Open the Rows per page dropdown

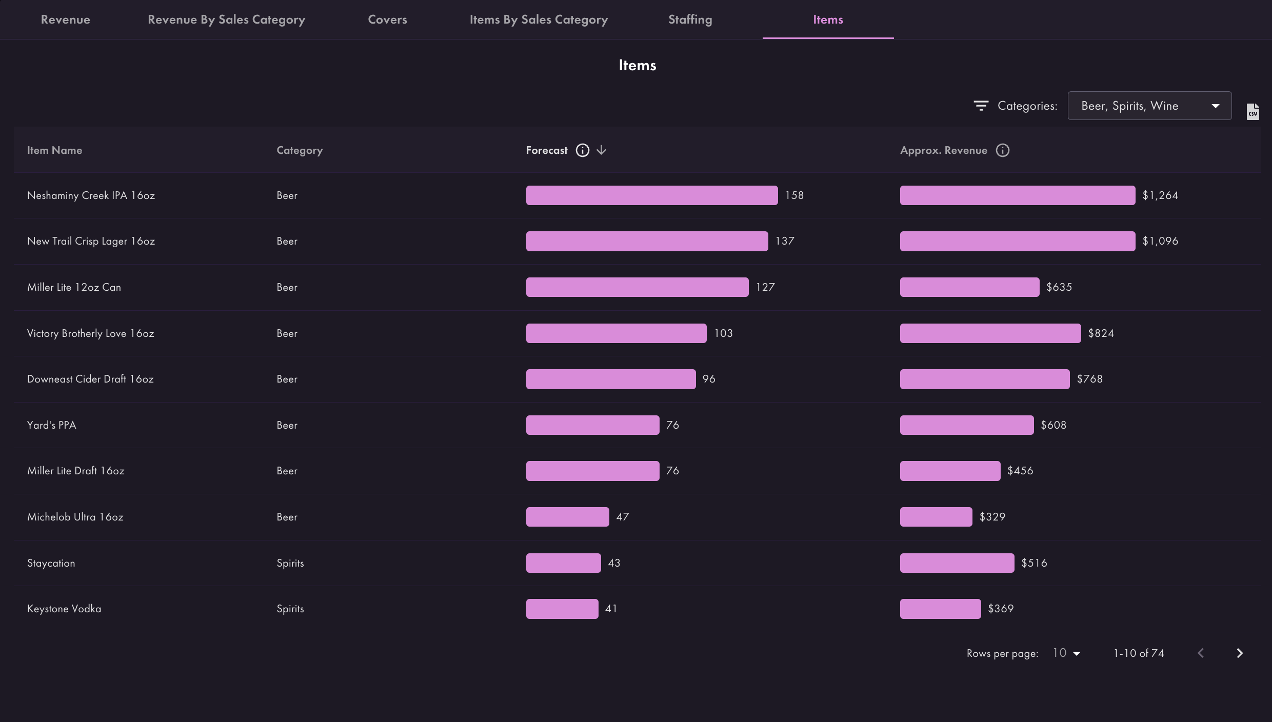click(x=1066, y=653)
